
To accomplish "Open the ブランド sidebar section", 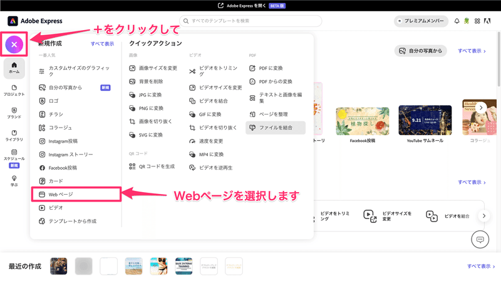I will (14, 113).
